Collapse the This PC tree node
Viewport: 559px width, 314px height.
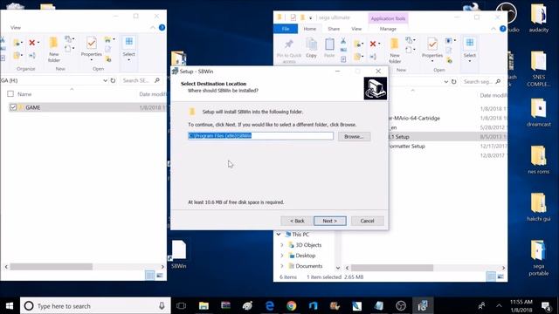[x=279, y=235]
